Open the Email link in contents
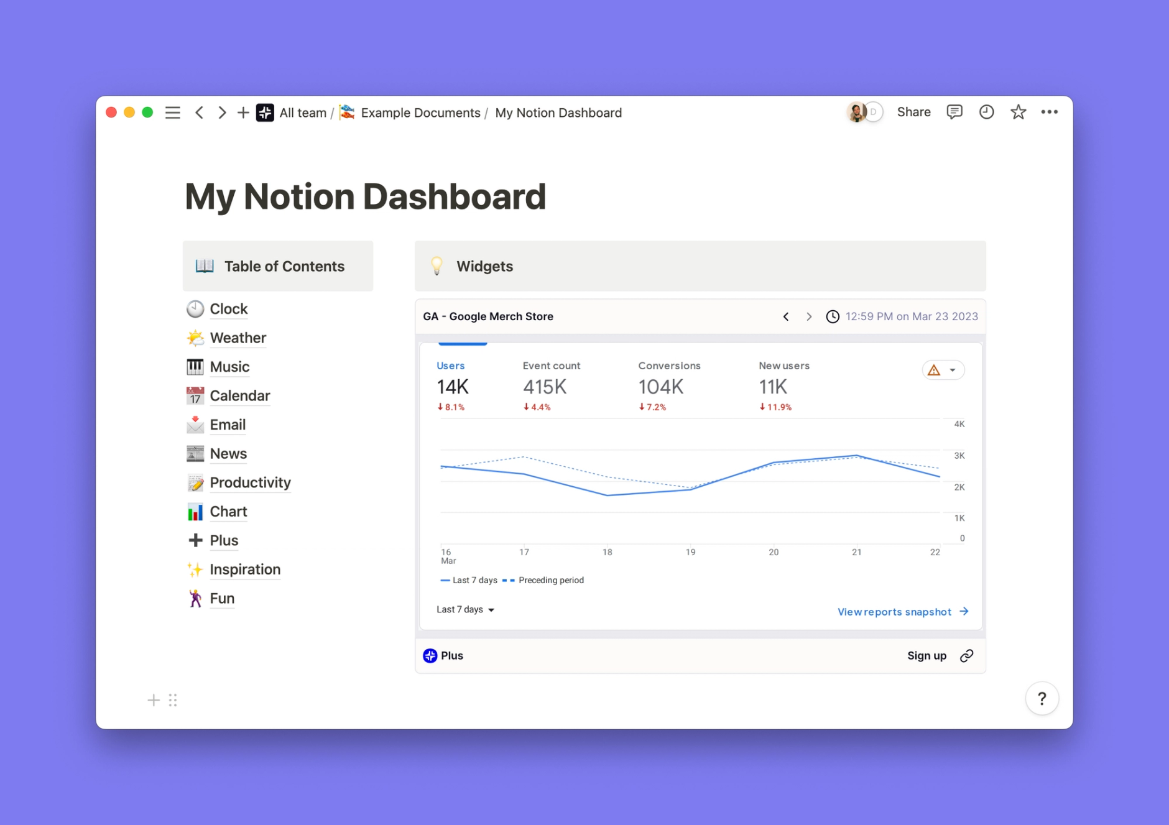This screenshot has height=825, width=1169. point(228,425)
